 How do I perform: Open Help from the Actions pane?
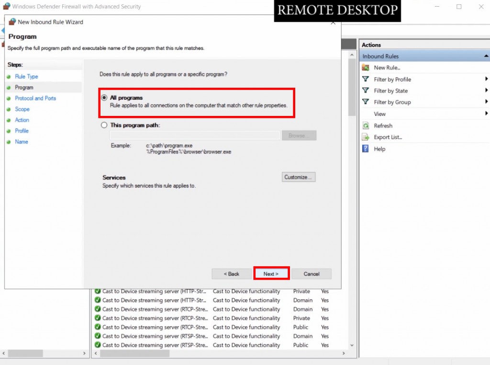[379, 149]
